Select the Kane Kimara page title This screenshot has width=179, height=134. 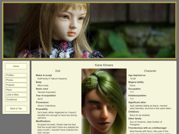tap(104, 65)
